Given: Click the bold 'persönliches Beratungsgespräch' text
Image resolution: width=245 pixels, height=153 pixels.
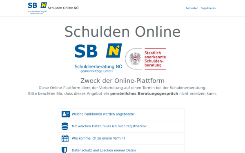Looking at the screenshot, I should (x=144, y=94).
